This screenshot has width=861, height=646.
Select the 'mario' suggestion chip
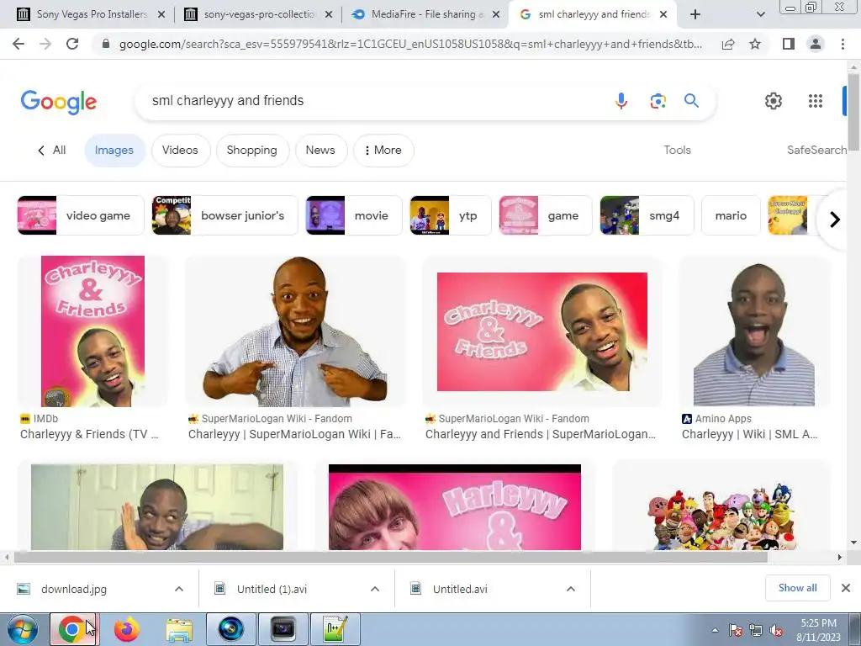click(x=731, y=215)
